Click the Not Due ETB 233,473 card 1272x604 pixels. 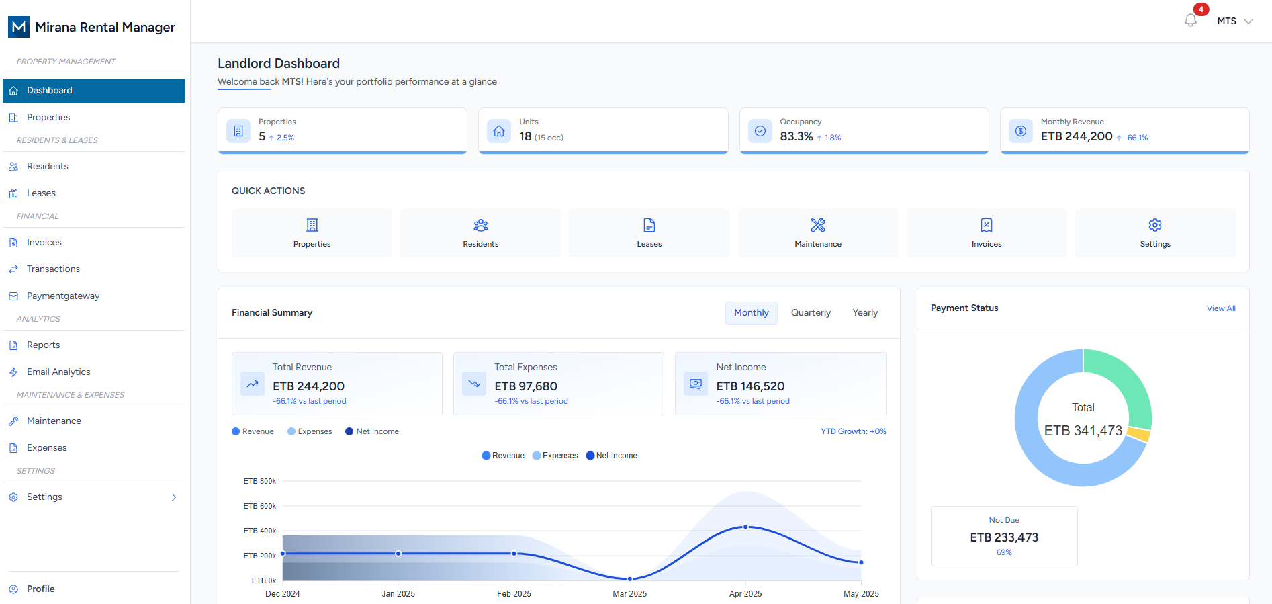point(1004,536)
